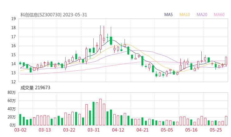
Task: Click the MA5 legend label
Action: coord(168,15)
